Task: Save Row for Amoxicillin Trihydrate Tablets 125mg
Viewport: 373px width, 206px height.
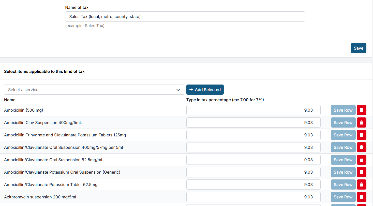Action: point(343,135)
